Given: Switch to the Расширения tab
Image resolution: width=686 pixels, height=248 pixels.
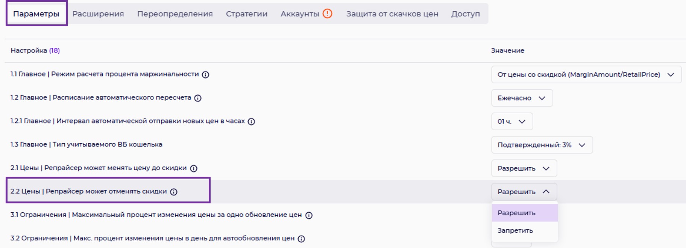Looking at the screenshot, I should tap(98, 14).
